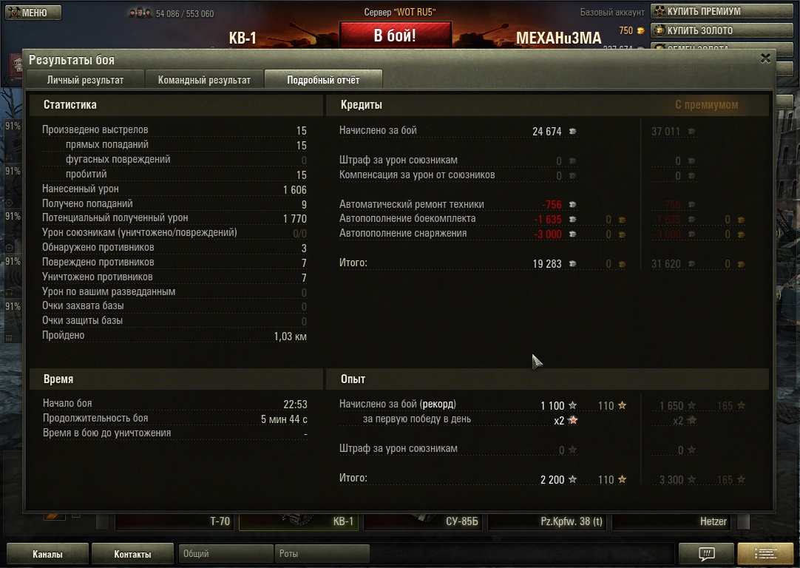Select the Подробный отчёт tab
800x568 pixels.
pos(323,80)
